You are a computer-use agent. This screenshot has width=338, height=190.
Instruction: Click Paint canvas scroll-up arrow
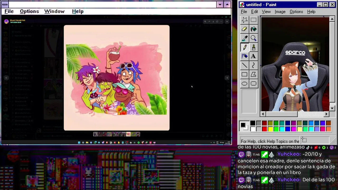tap(332, 19)
